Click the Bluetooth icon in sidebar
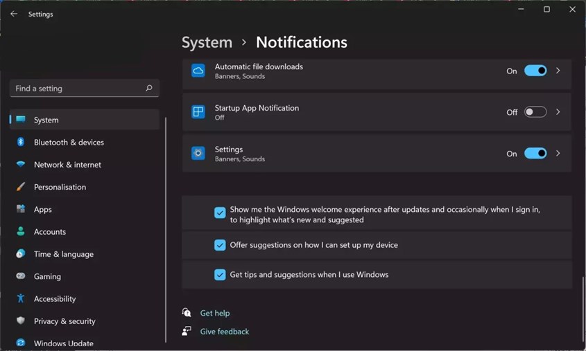The width and height of the screenshot is (586, 351). click(x=21, y=142)
